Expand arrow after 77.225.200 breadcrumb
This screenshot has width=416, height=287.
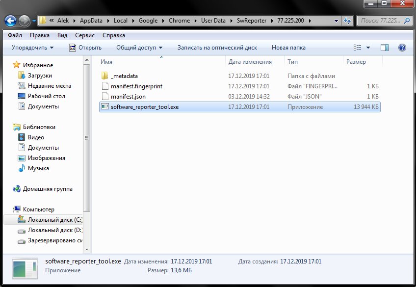310,21
